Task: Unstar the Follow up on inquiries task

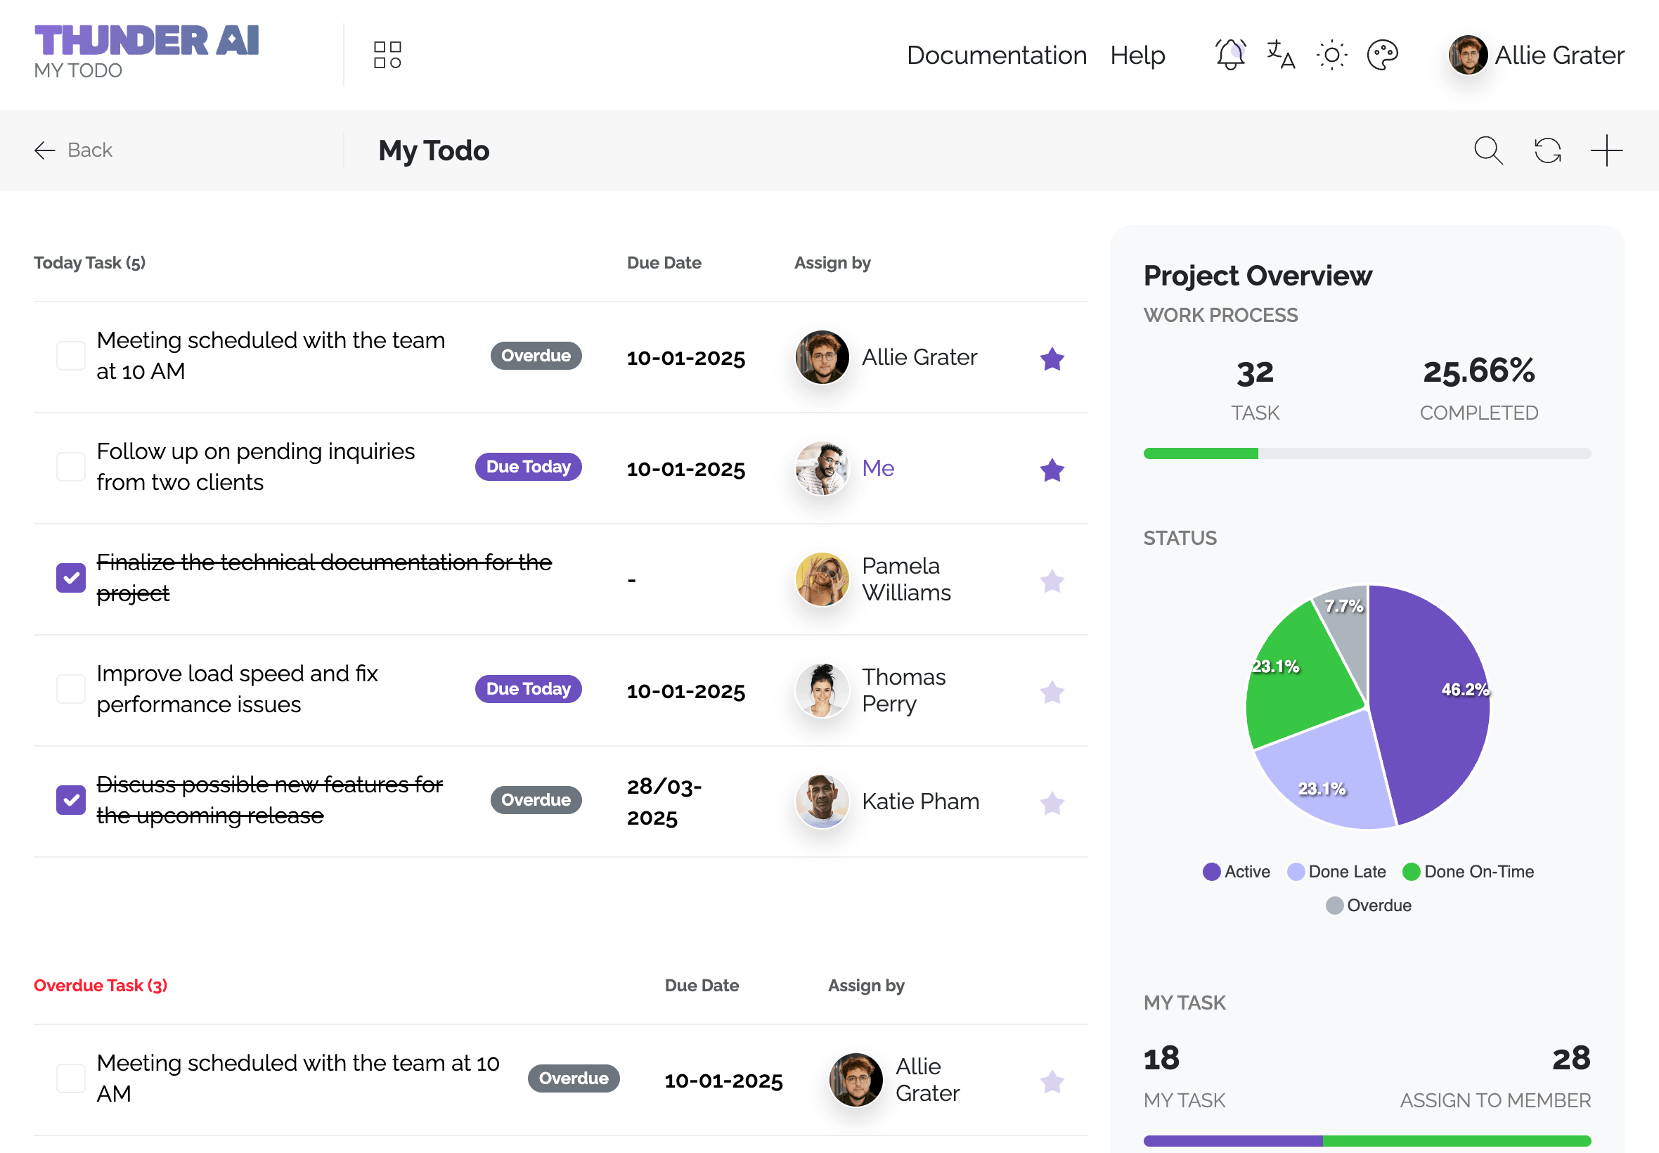Action: [1052, 470]
